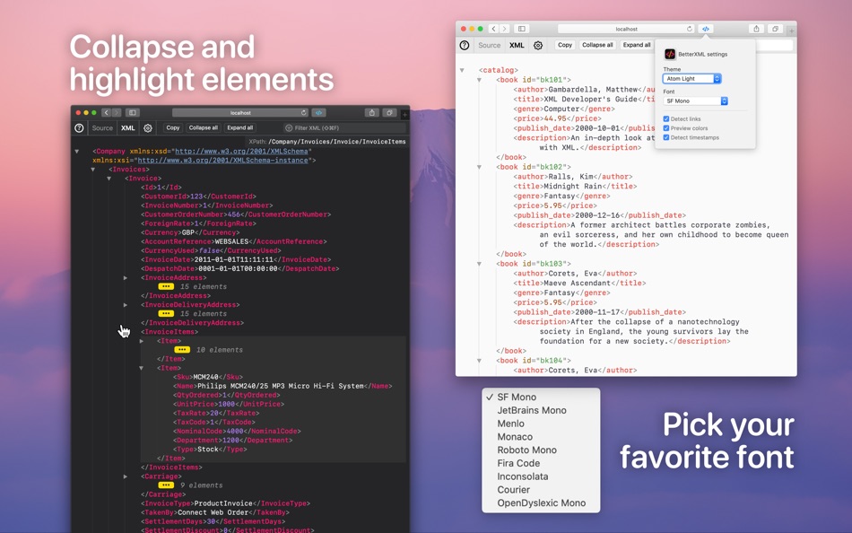Open the XMLSchema-instance link
Screen dimensions: 852x533
click(x=222, y=161)
